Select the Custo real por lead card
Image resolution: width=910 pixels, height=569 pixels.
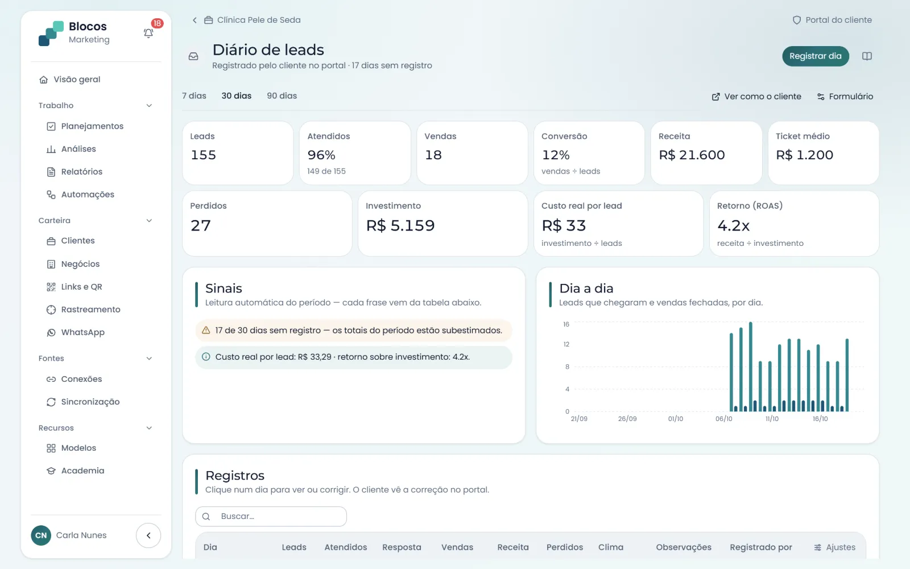click(x=619, y=224)
